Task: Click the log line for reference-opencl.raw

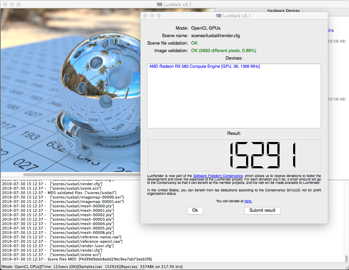Action: pyautogui.click(x=62, y=241)
